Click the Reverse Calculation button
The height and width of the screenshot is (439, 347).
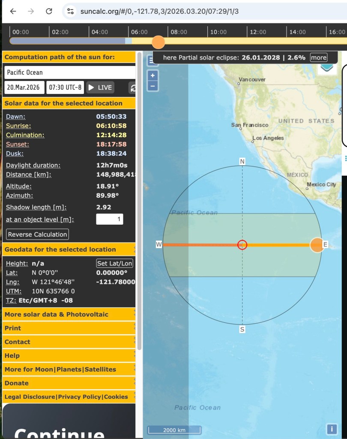click(38, 235)
